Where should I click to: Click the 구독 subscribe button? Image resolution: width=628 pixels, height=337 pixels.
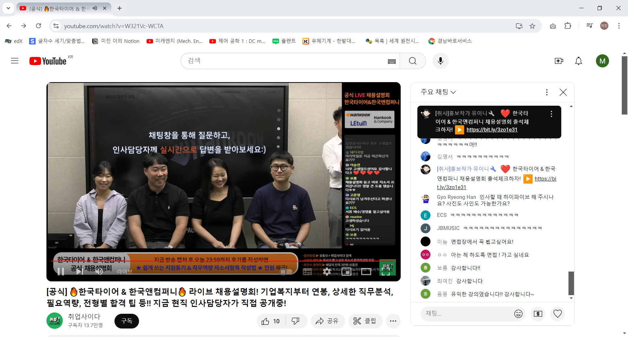pyautogui.click(x=127, y=321)
